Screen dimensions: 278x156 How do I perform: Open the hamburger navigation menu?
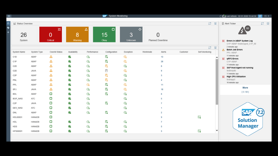pyautogui.click(x=9, y=16)
